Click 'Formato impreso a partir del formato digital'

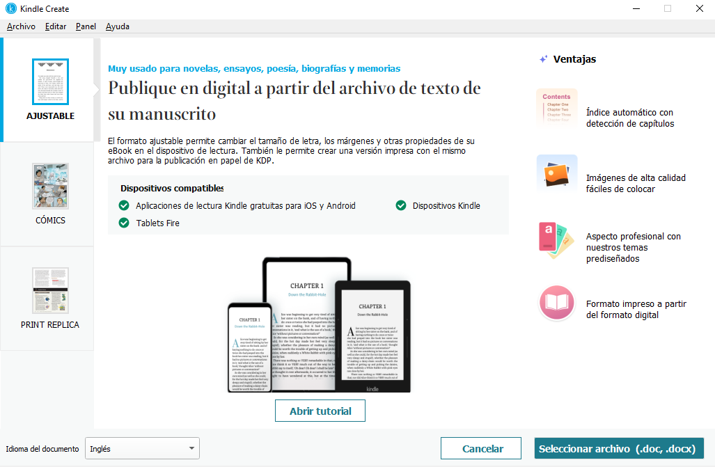click(636, 309)
